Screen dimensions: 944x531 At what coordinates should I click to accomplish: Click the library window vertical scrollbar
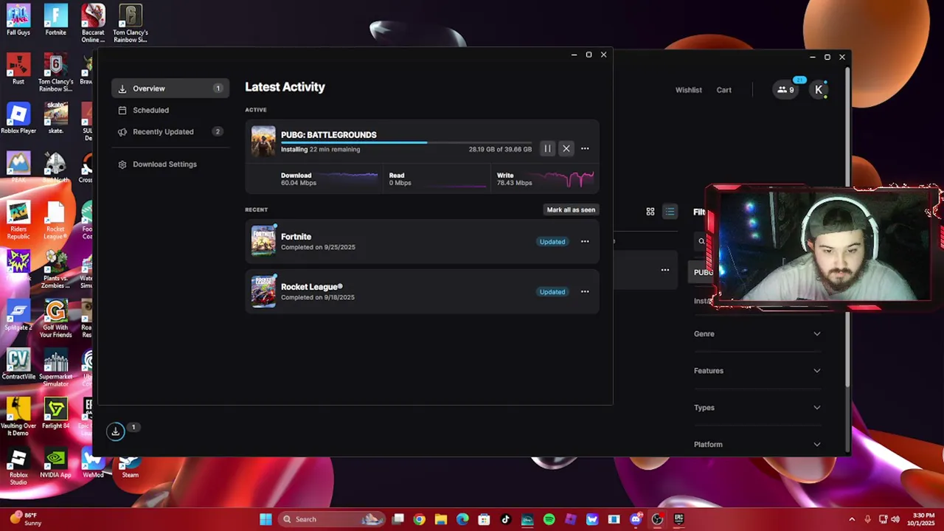[847, 229]
